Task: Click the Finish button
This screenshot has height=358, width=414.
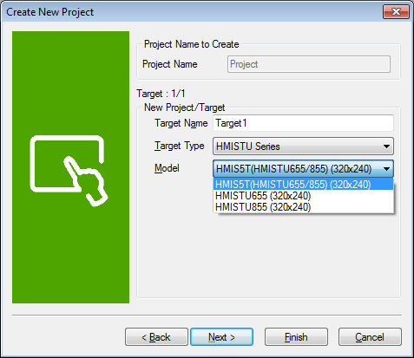Action: click(x=296, y=337)
